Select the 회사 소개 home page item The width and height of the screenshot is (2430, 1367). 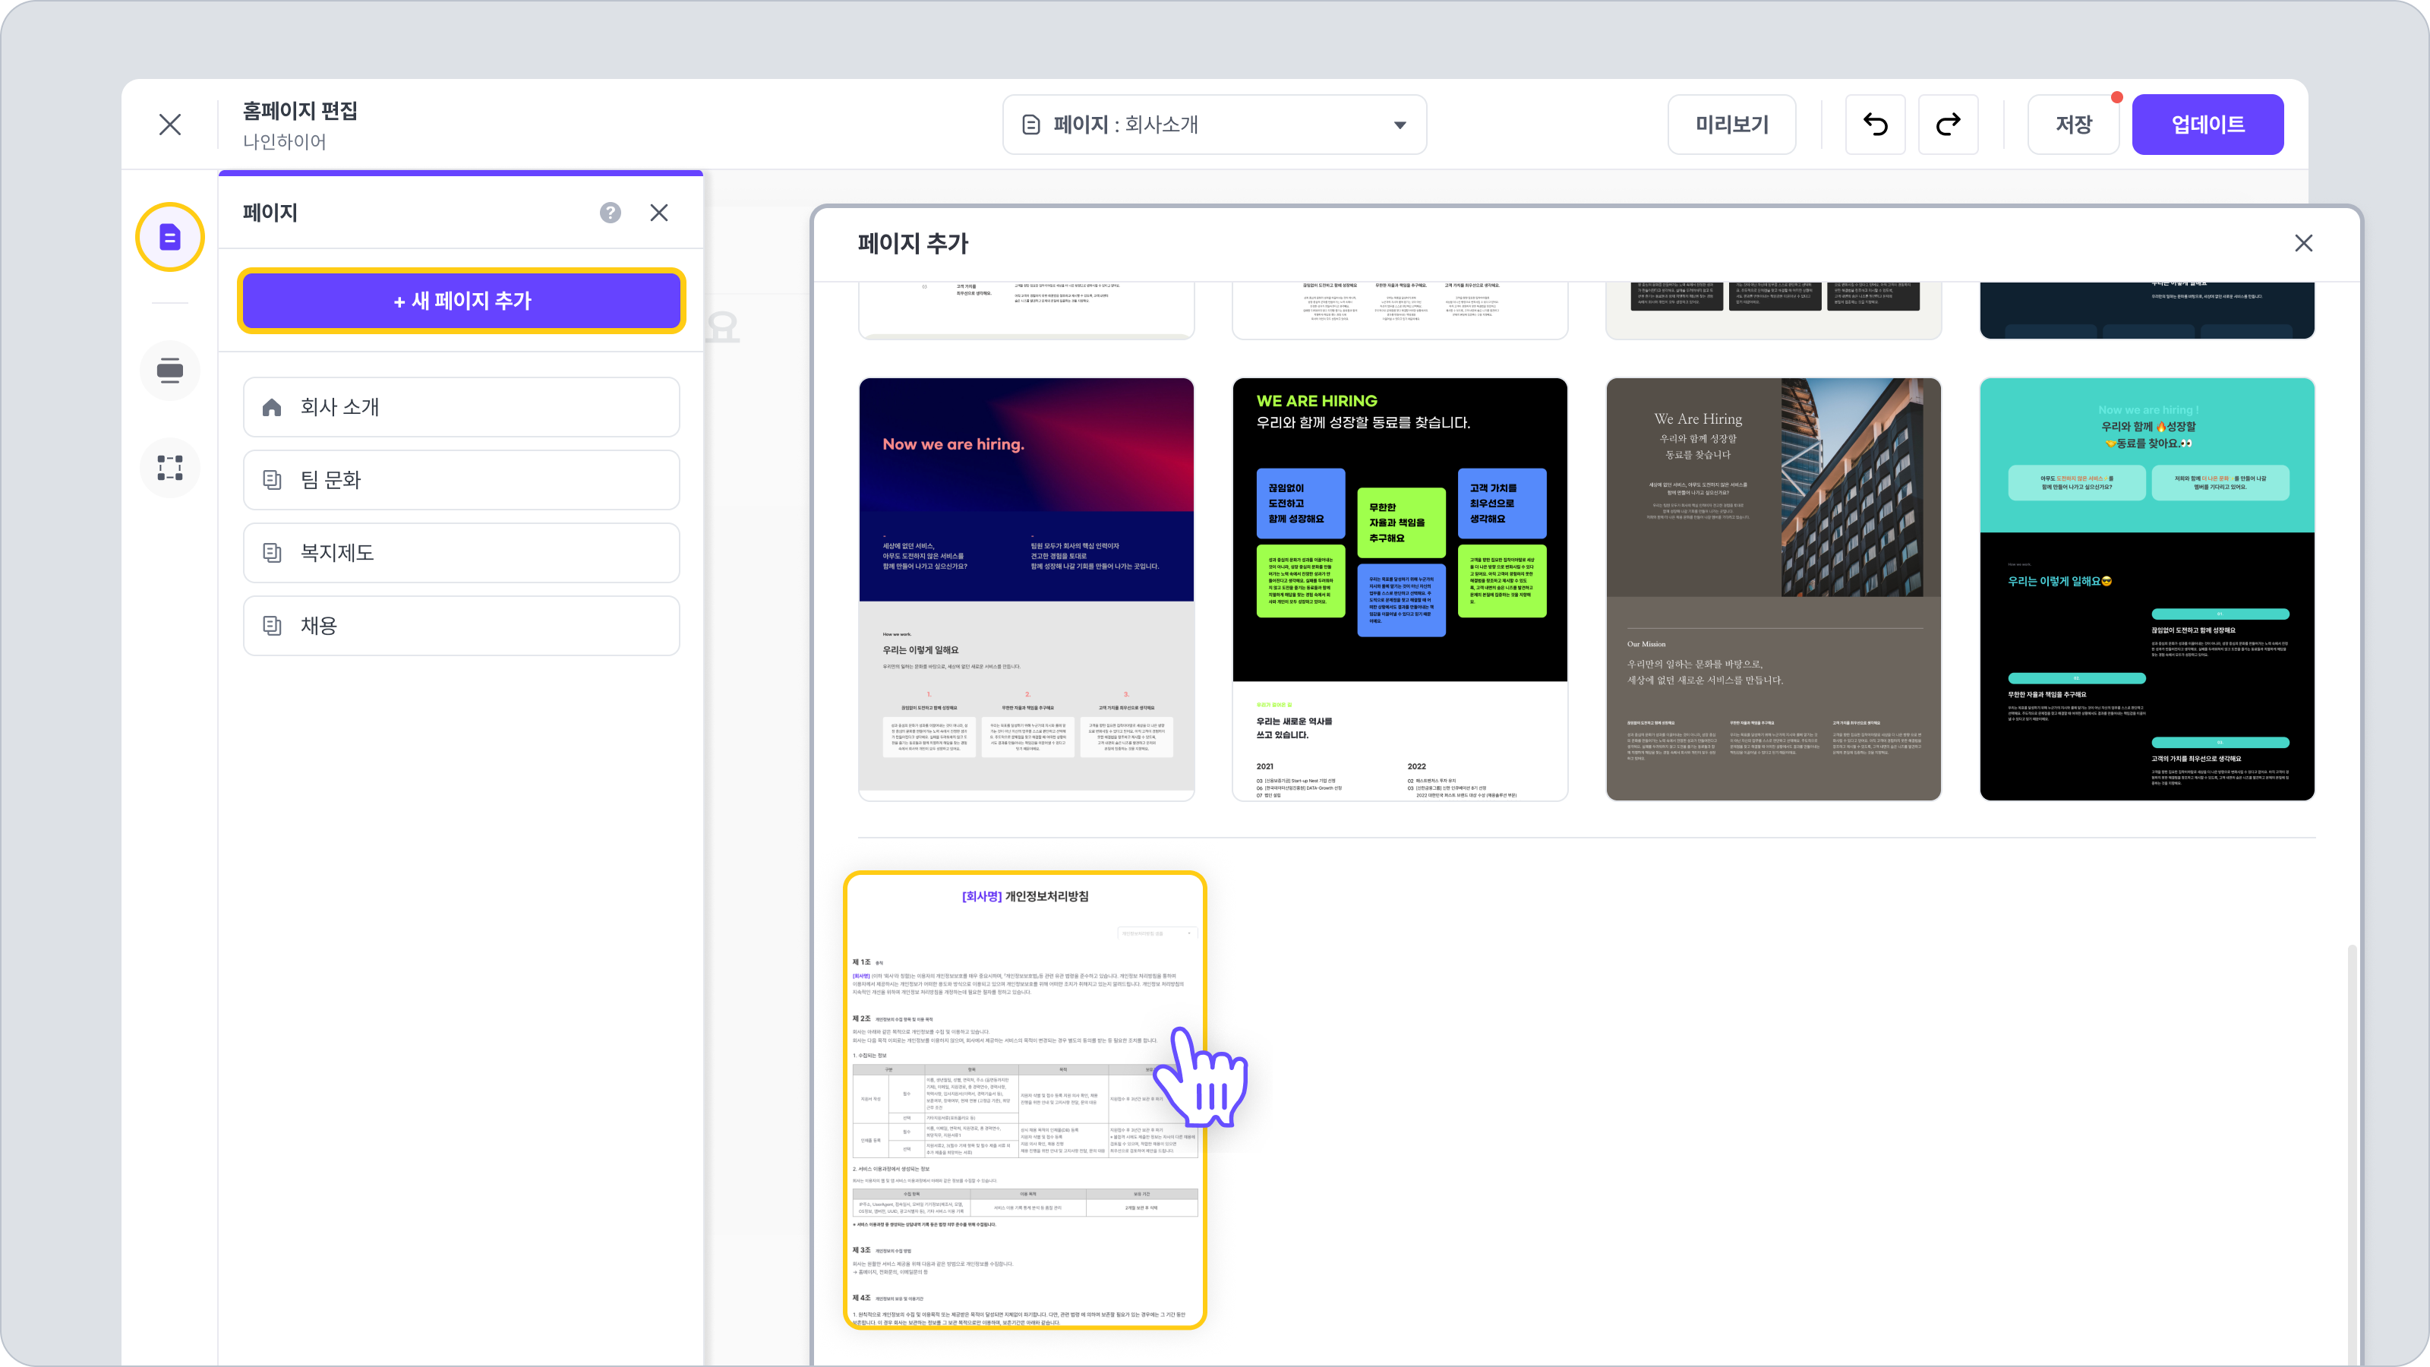[461, 408]
